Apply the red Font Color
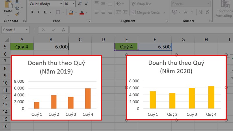Image resolution: width=233 pixels, height=131 pixels. tap(82, 12)
